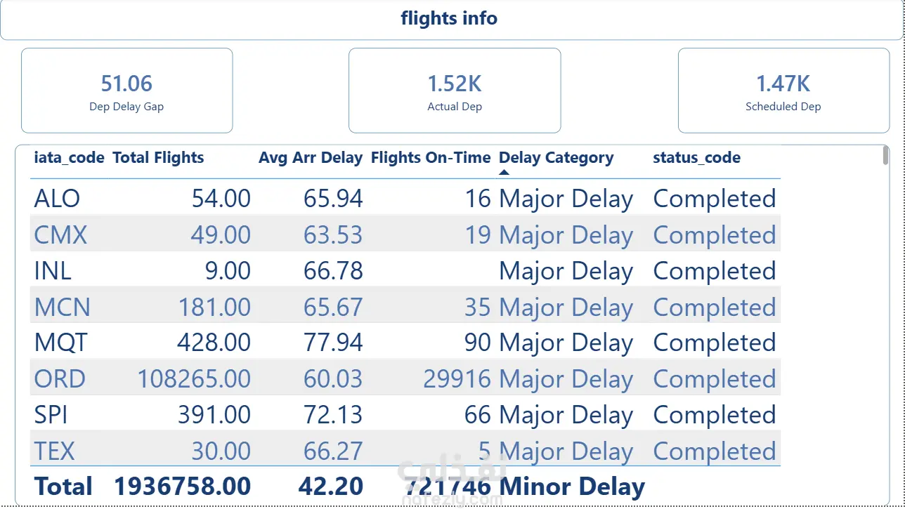The height and width of the screenshot is (509, 905).
Task: Click the Total Flights column header
Action: [x=158, y=158]
